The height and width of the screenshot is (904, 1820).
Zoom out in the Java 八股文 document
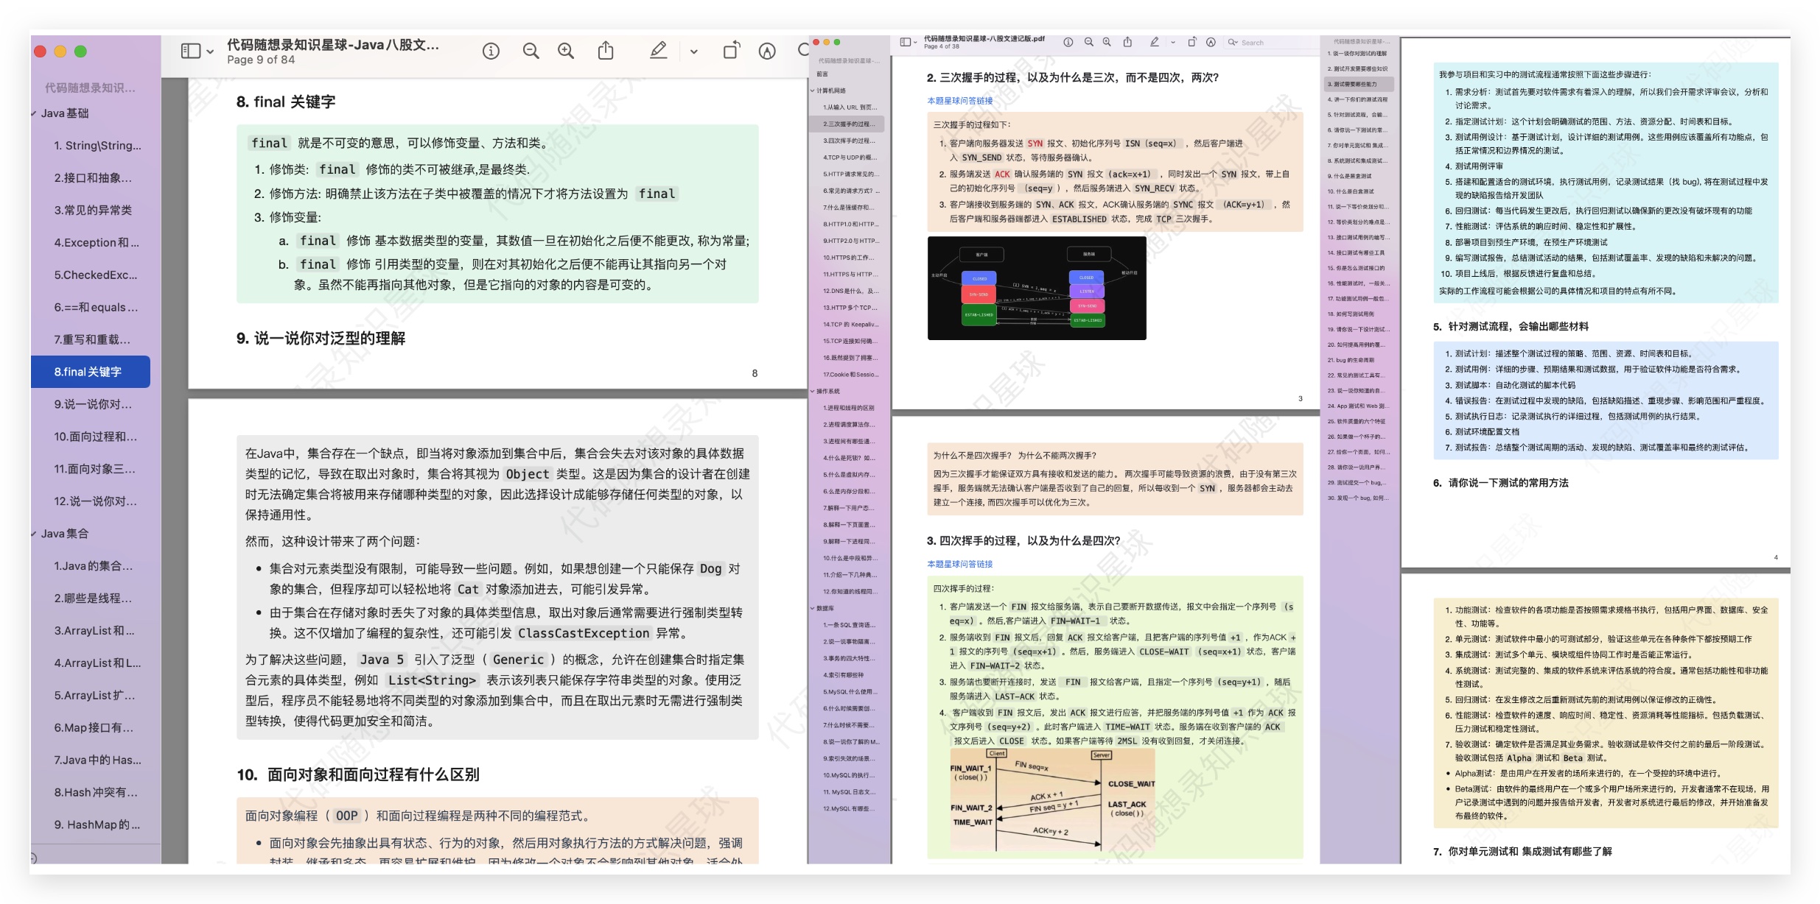point(531,51)
